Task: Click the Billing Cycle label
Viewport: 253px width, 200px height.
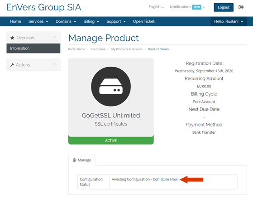Action: click(204, 94)
